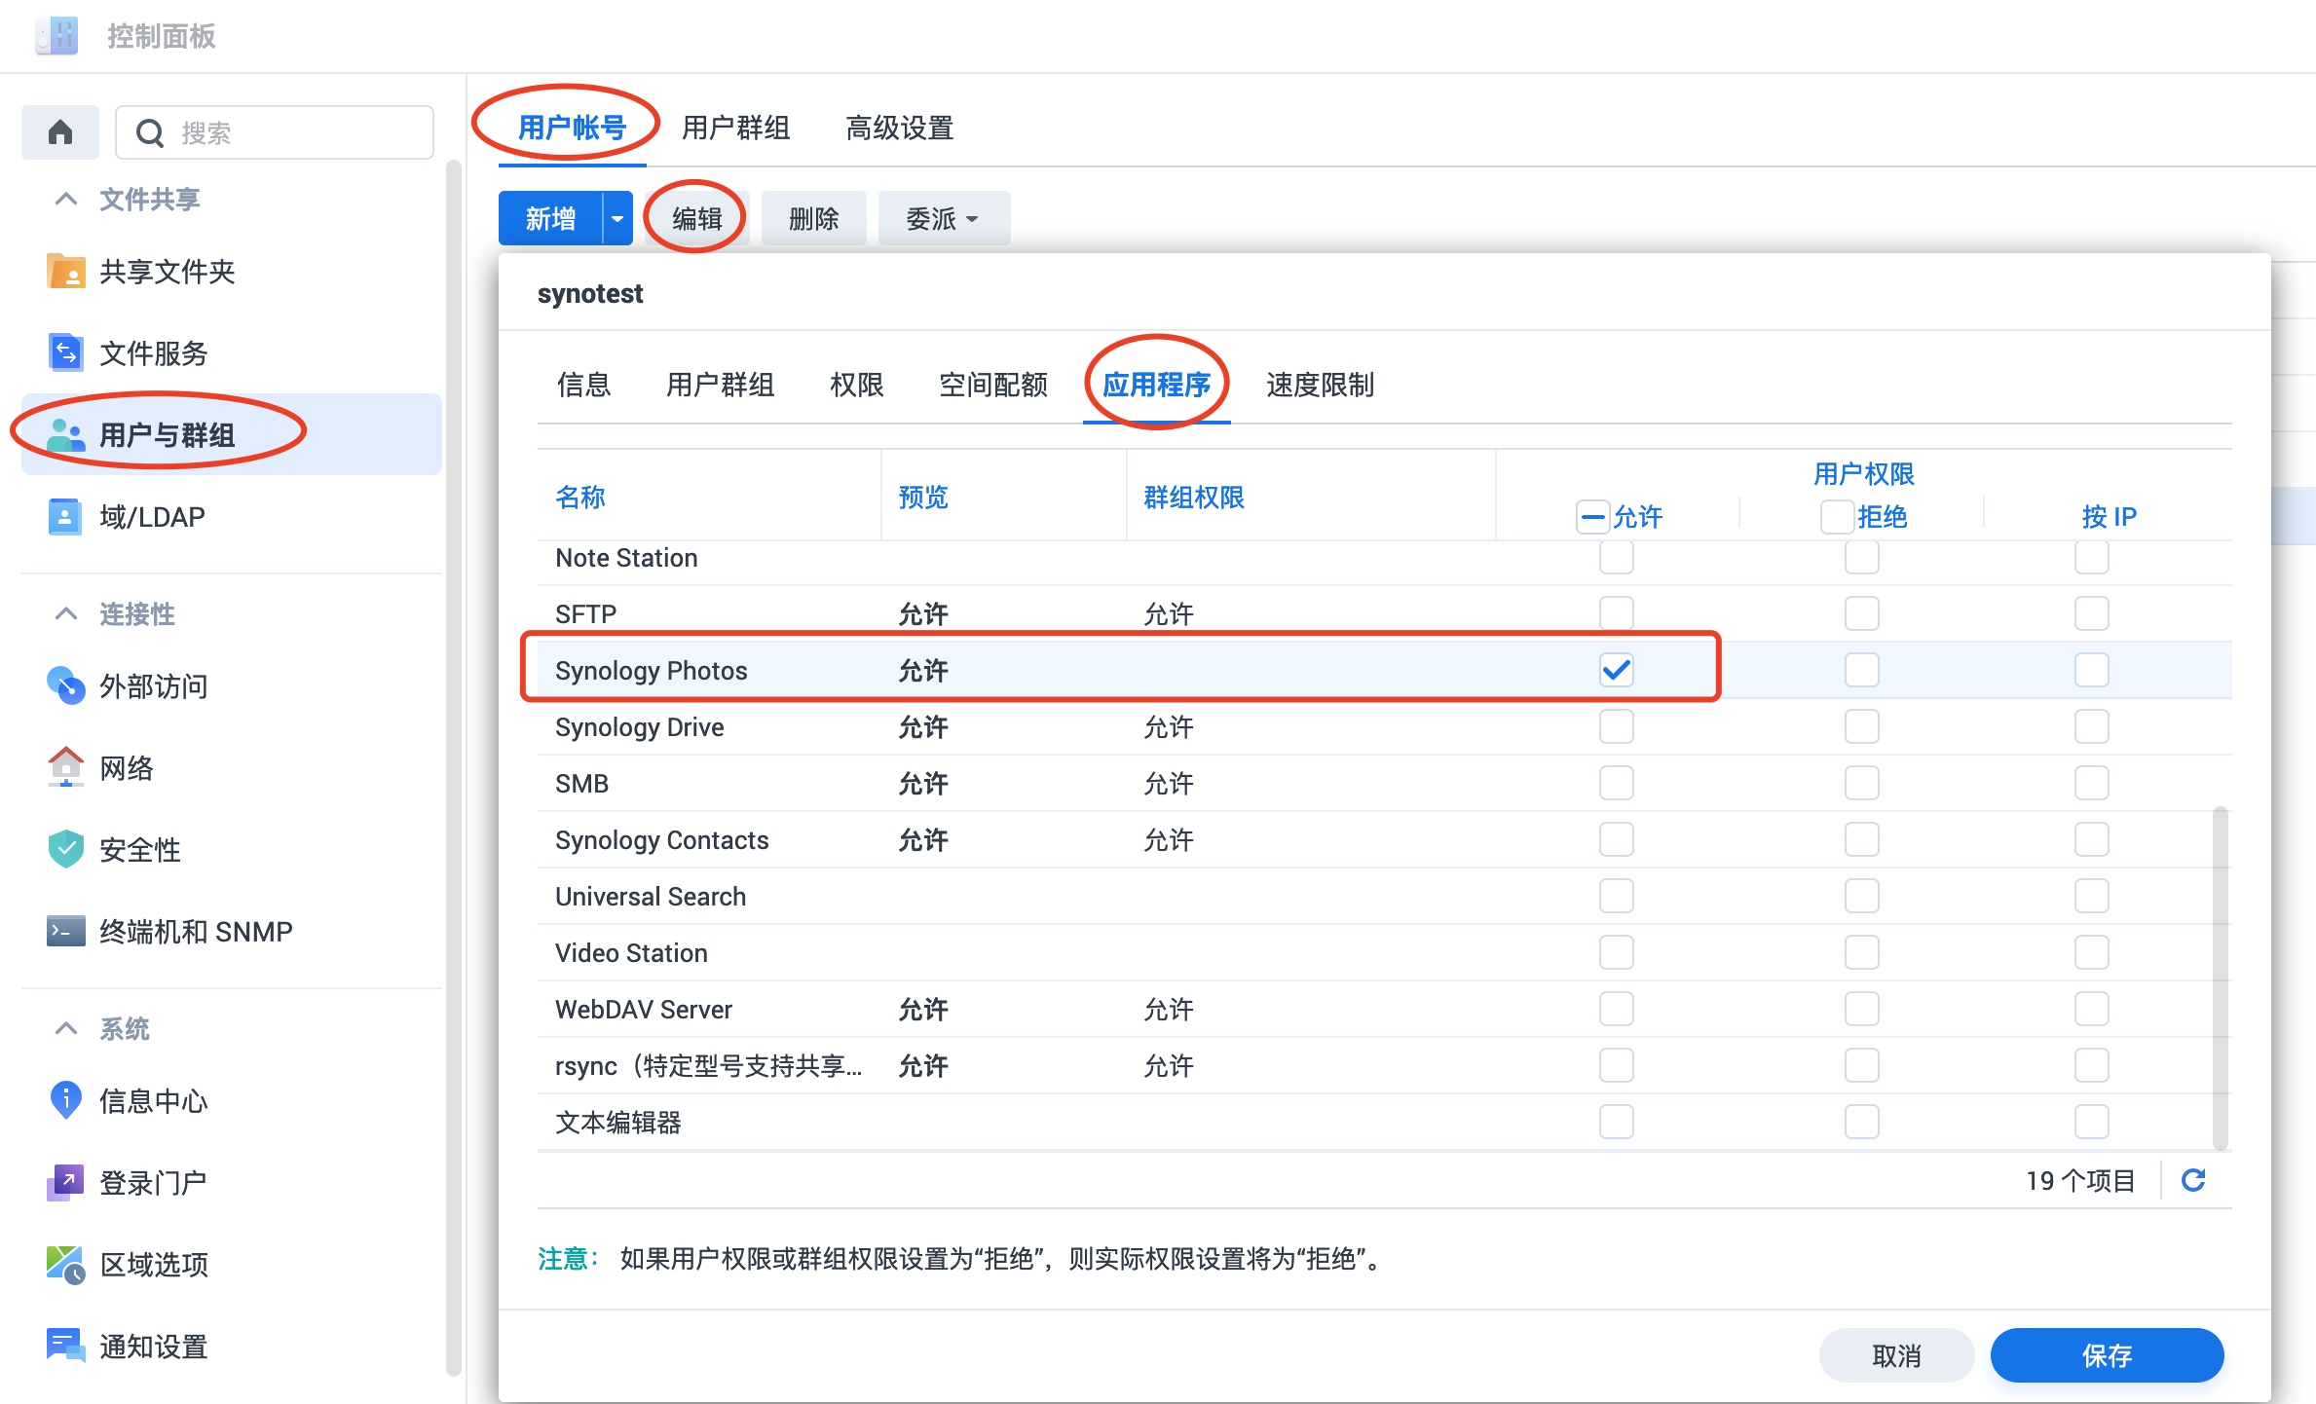The image size is (2316, 1404).
Task: Open 终端机和 SNMP terminal icon
Action: coord(66,931)
